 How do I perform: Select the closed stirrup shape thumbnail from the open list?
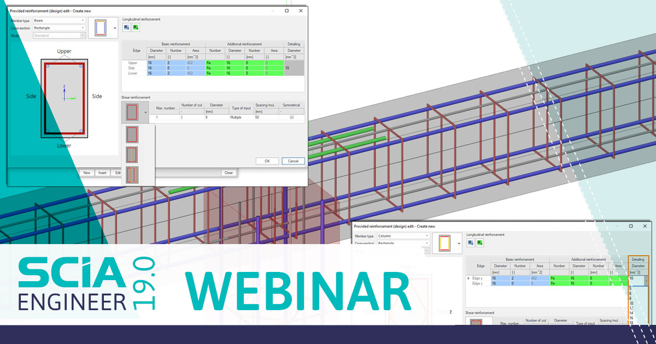[132, 135]
